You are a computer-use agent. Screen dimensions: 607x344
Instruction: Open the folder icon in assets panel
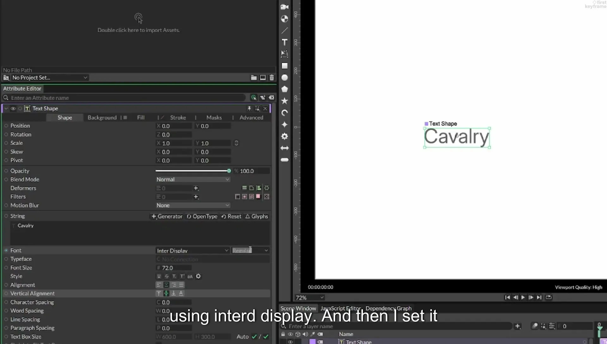[x=254, y=77]
